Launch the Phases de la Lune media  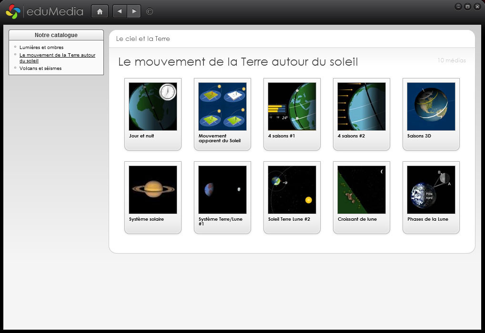pyautogui.click(x=431, y=190)
